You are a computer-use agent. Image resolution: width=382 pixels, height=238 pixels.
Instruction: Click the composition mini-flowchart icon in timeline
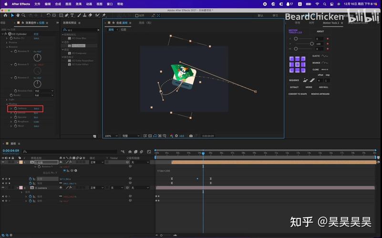click(x=123, y=152)
